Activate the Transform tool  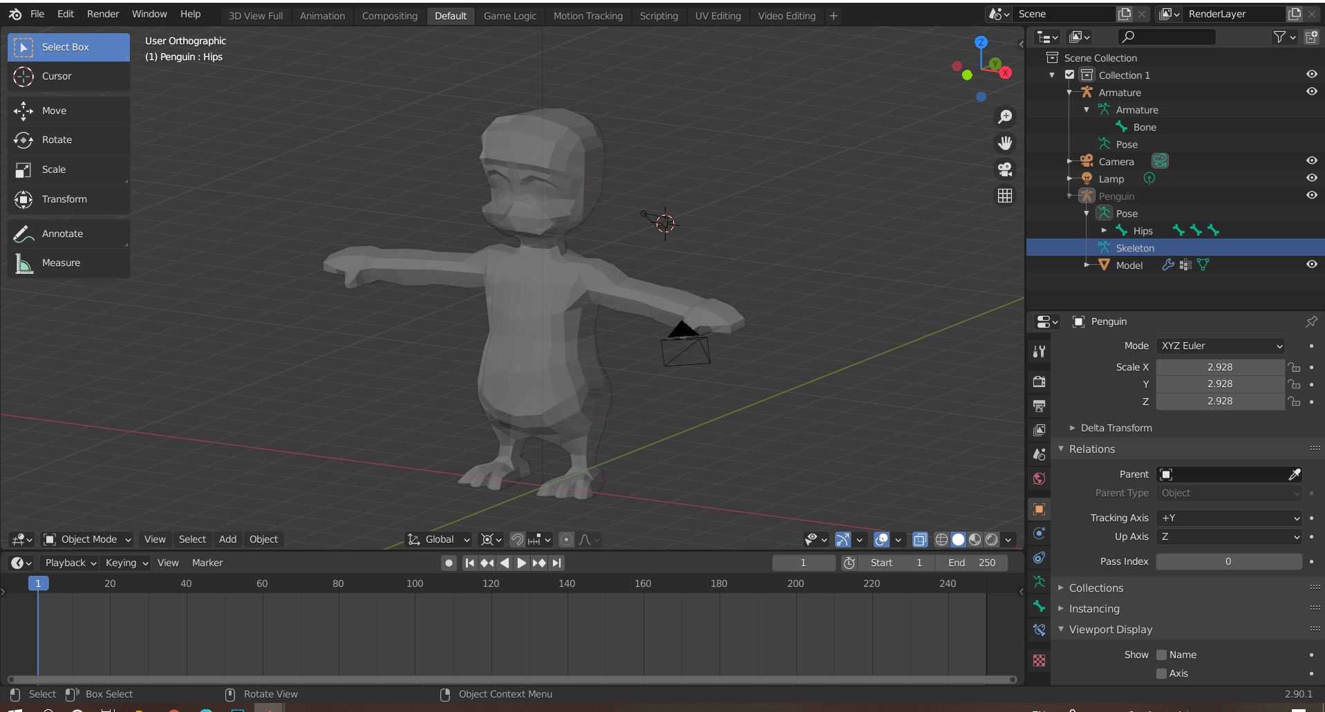(x=68, y=199)
